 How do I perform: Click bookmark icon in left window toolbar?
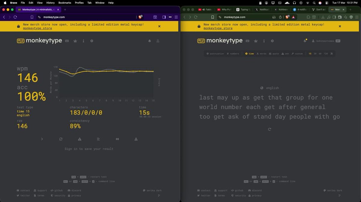tap(32, 17)
